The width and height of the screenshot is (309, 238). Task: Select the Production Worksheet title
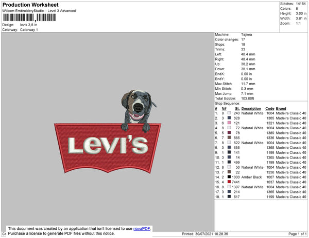pyautogui.click(x=30, y=5)
